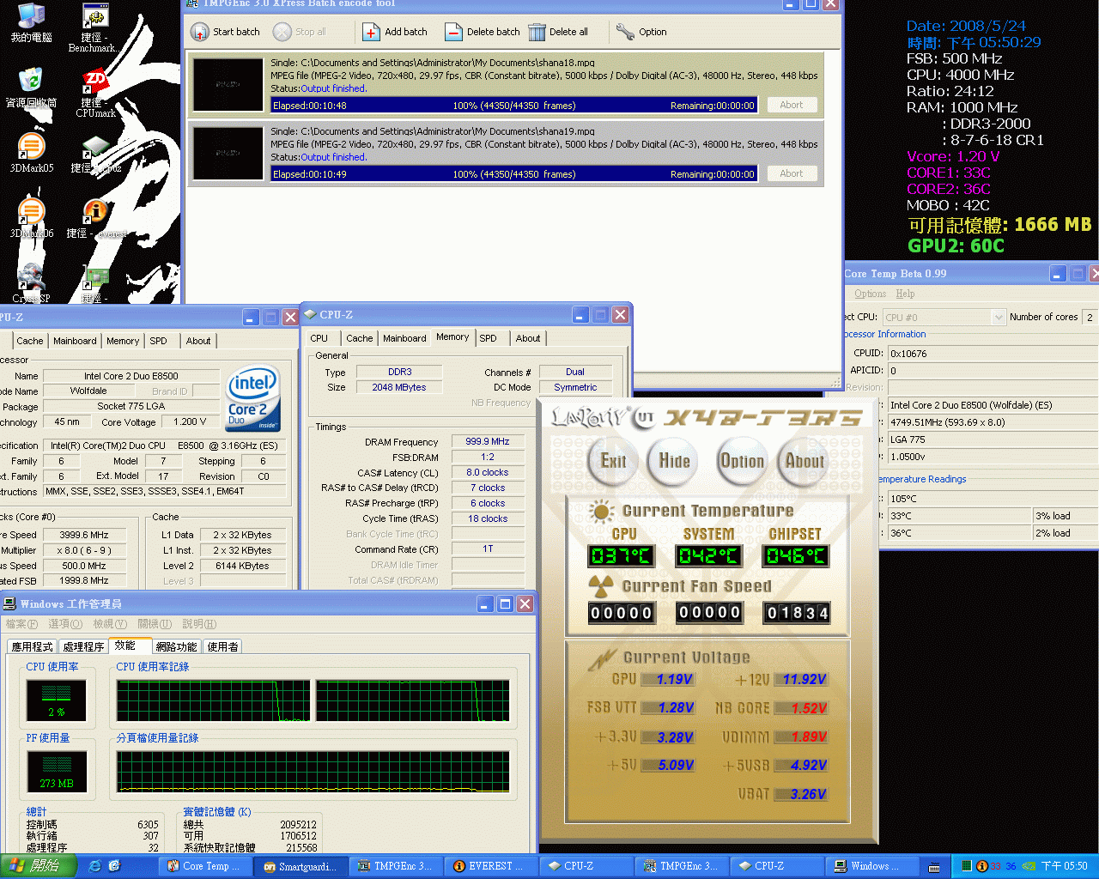Viewport: 1099px width, 879px height.
Task: Open 檢視(V) menu in Task Manager
Action: (110, 624)
